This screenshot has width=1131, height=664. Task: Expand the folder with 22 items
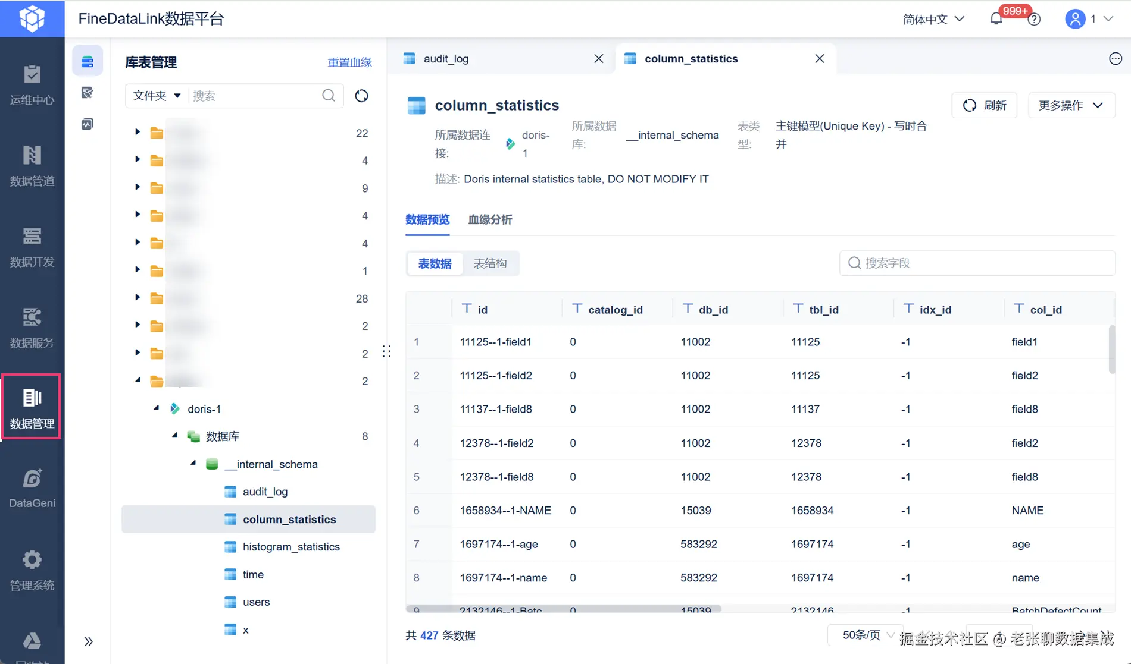[138, 132]
